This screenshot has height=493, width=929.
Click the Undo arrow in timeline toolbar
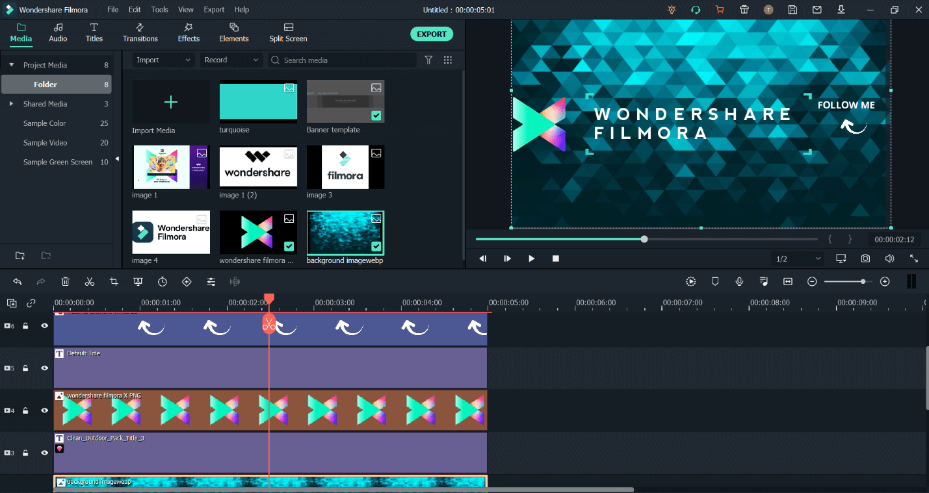pyautogui.click(x=18, y=281)
